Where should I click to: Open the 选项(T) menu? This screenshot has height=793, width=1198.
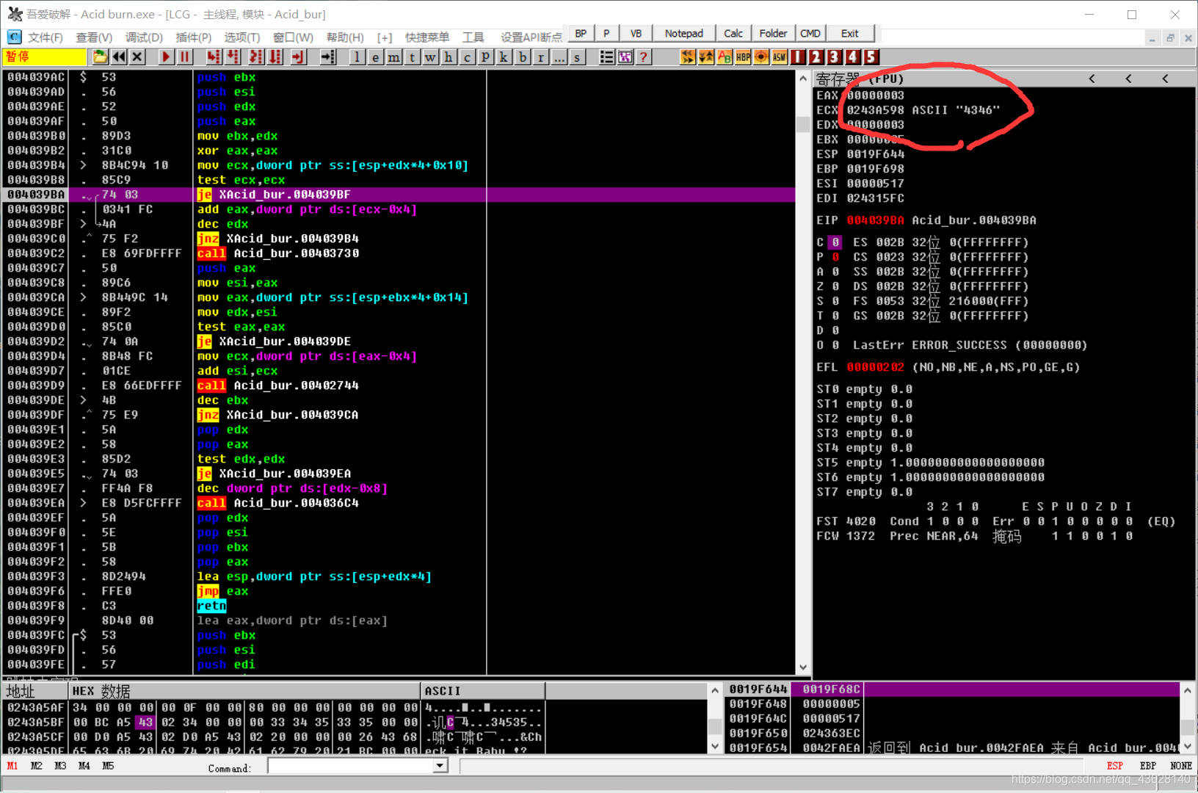click(x=242, y=37)
